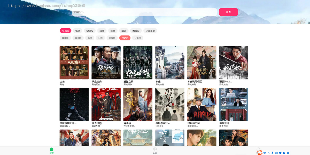This screenshot has width=310, height=155.
Task: Open the 主角 poster thumbnail
Action: pos(74,63)
